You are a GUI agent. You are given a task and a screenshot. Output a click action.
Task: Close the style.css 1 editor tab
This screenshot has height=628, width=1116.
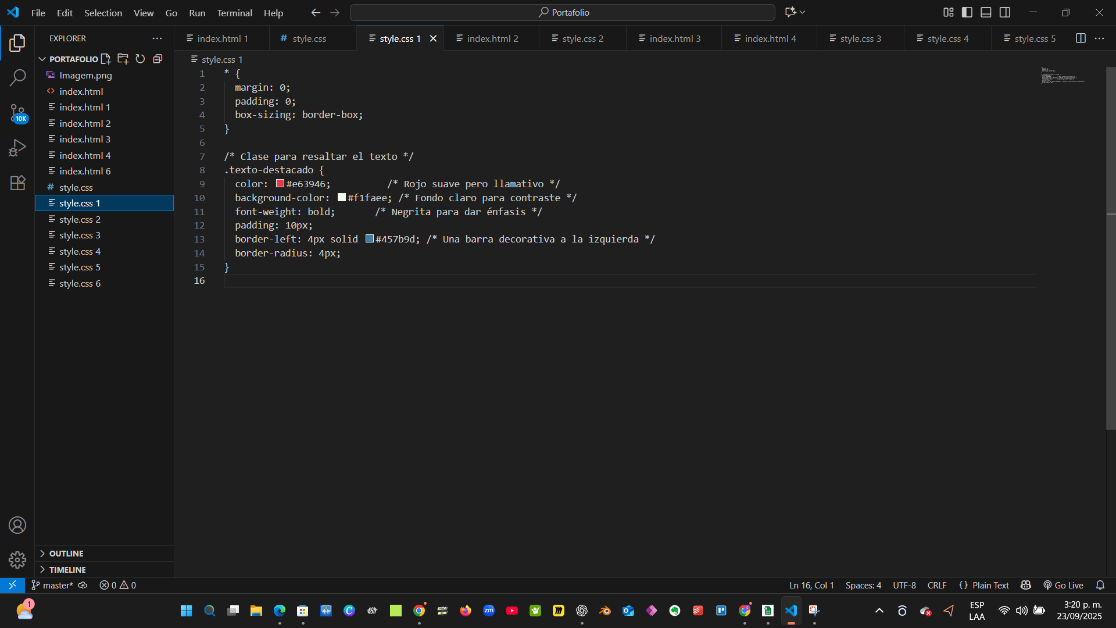[433, 38]
